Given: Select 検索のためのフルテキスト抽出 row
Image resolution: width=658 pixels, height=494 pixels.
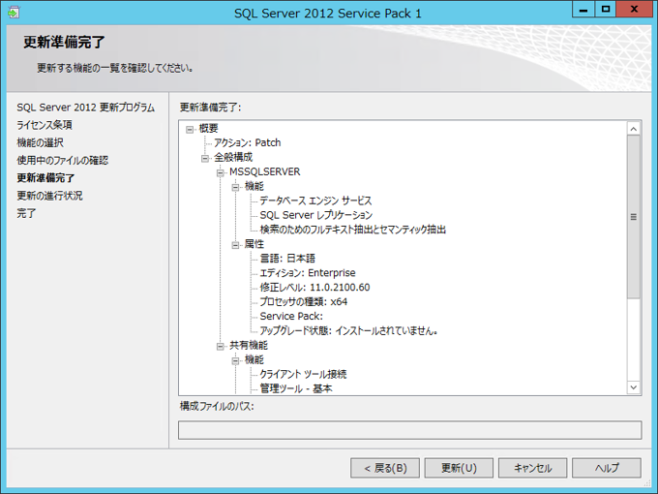Looking at the screenshot, I should click(x=352, y=230).
